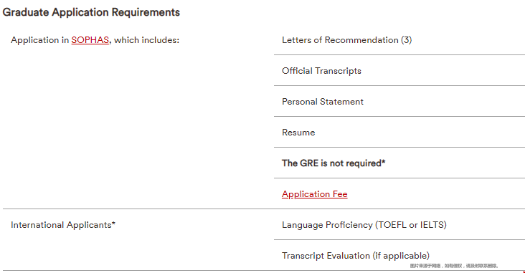Click the asterisk after 'GRE is not required'

pos(384,162)
